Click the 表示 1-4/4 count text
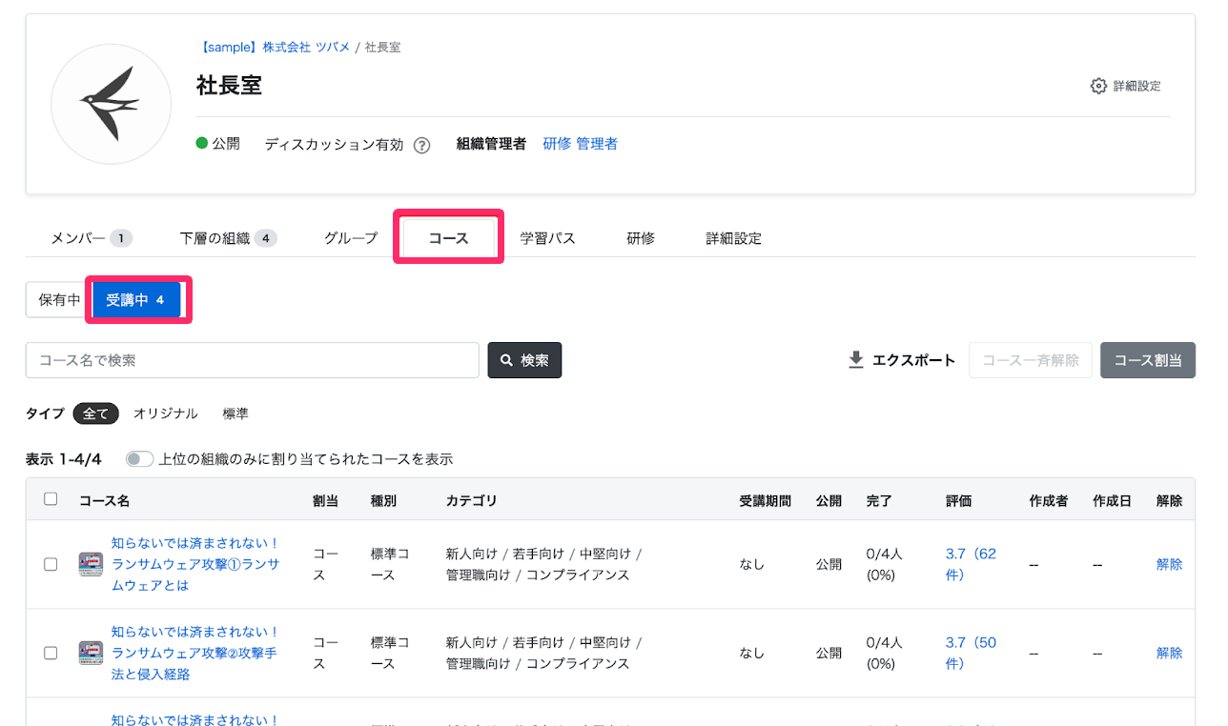 pos(64,459)
